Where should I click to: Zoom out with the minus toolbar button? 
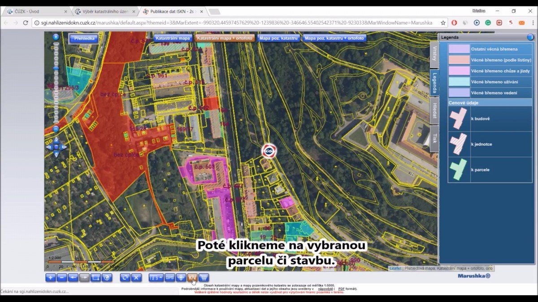pos(62,277)
